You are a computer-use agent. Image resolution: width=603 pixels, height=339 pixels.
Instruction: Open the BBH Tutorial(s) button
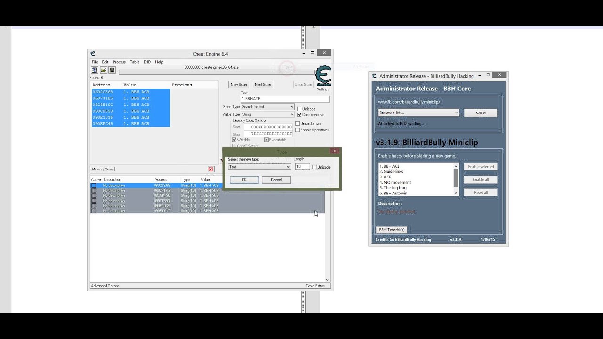(392, 230)
